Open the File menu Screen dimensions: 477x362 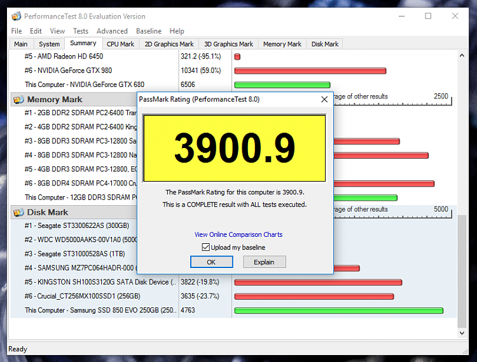pyautogui.click(x=17, y=31)
